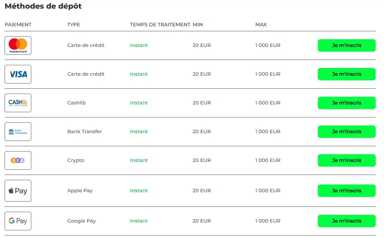Click the Méthodes de dépôt heading

tap(43, 6)
